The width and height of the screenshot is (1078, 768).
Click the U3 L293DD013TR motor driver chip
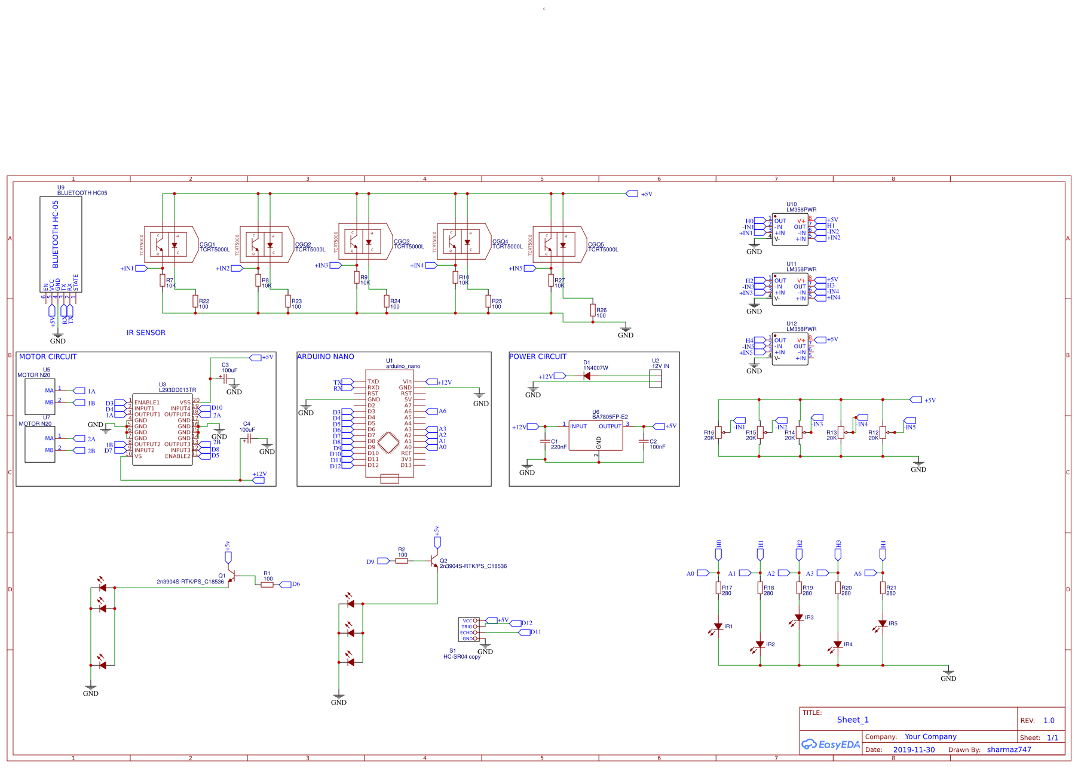[x=163, y=429]
